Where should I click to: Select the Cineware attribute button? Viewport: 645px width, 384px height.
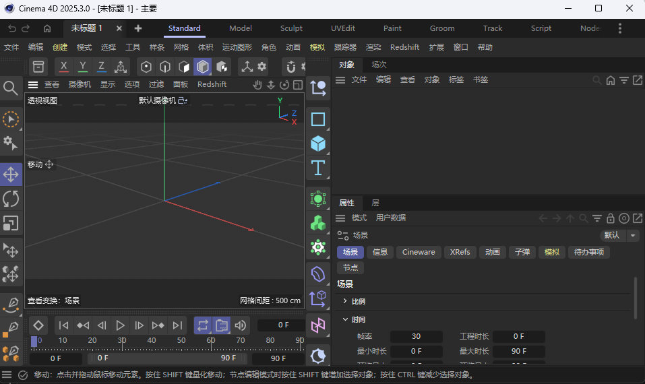pyautogui.click(x=419, y=252)
